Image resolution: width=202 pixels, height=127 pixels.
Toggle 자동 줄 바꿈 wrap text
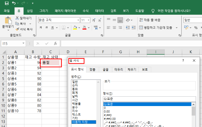150,20
